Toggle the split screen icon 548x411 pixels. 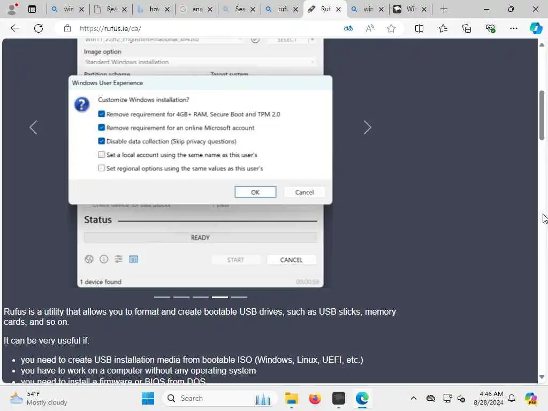coord(419,28)
